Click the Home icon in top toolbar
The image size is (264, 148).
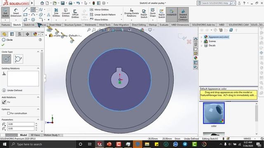42,3
